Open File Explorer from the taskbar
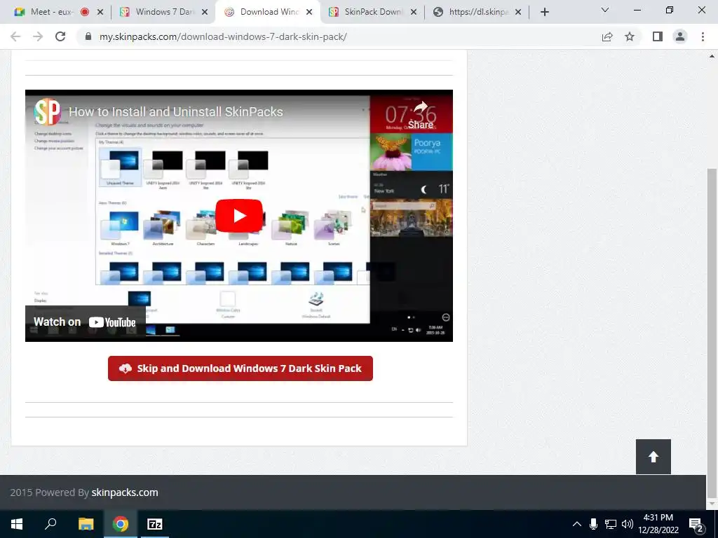 tap(86, 524)
